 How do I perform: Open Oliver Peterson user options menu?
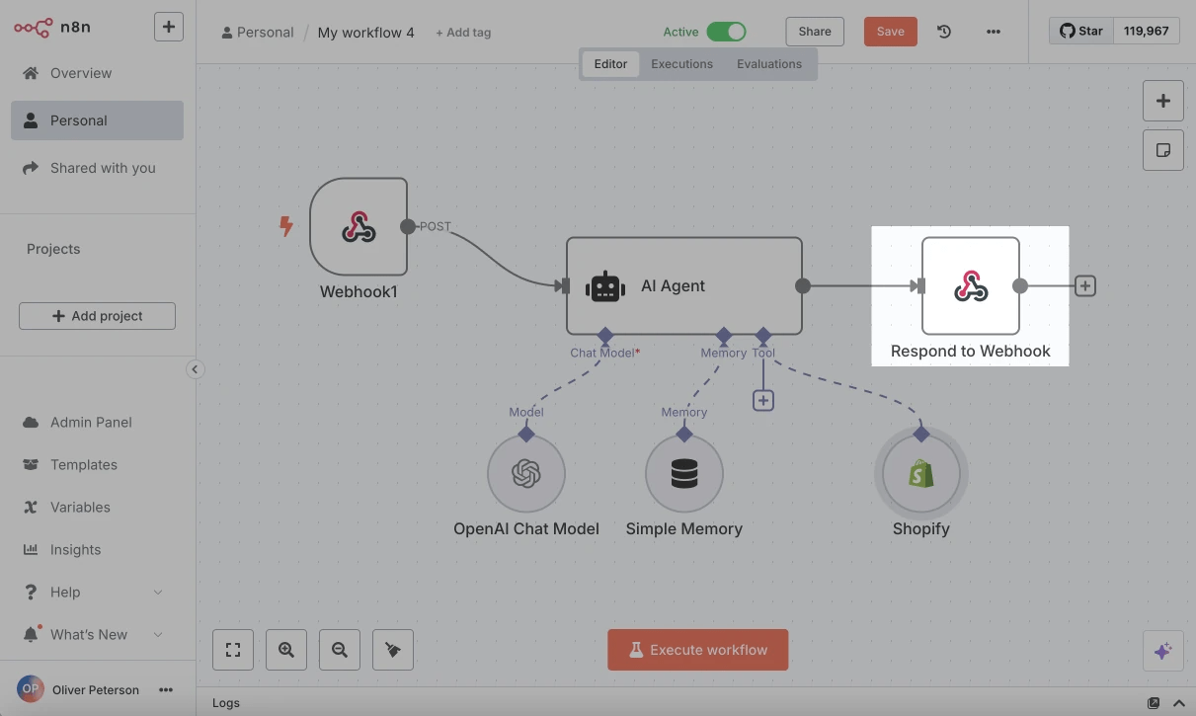[166, 689]
